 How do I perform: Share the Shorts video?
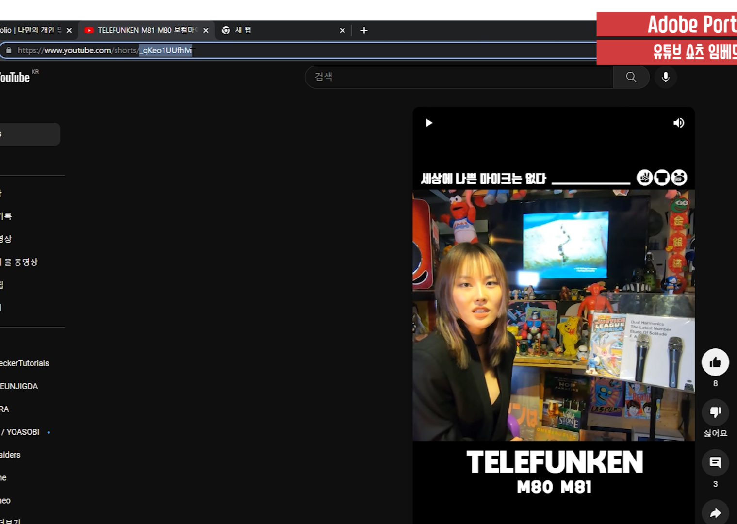(715, 512)
